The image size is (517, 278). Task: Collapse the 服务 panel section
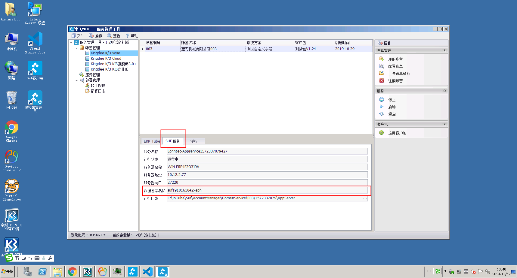click(444, 91)
